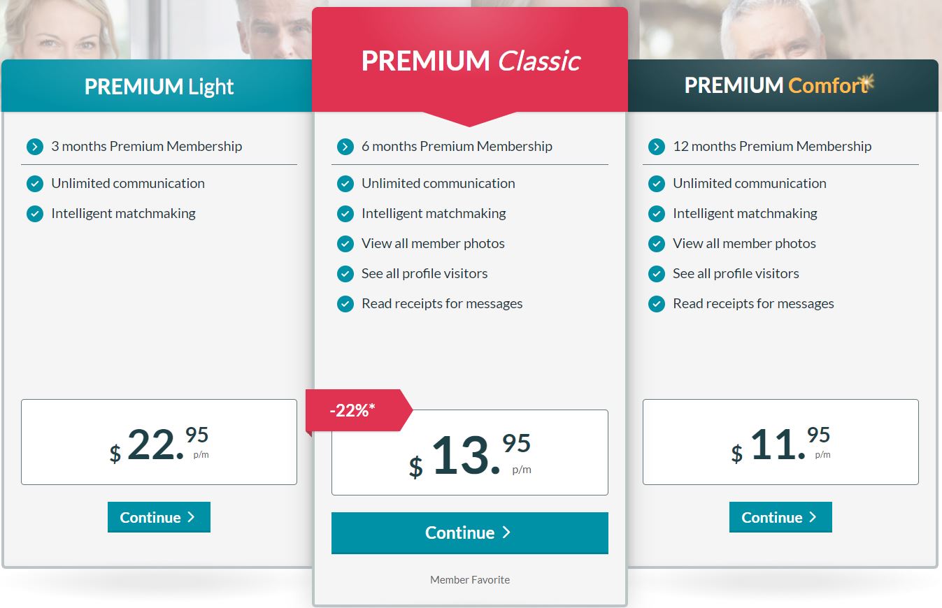Click the $22.95 per month price box
Screen dimensions: 942x608
click(x=159, y=442)
